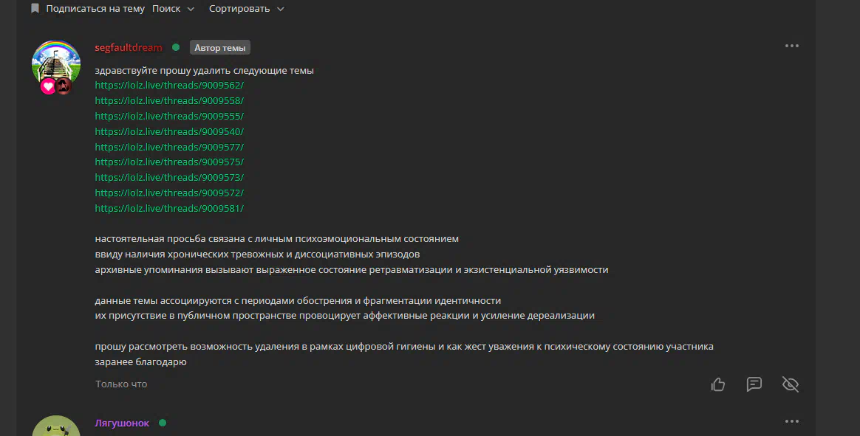This screenshot has height=436, width=860.
Task: Expand the Сортировать dropdown
Action: [x=246, y=8]
